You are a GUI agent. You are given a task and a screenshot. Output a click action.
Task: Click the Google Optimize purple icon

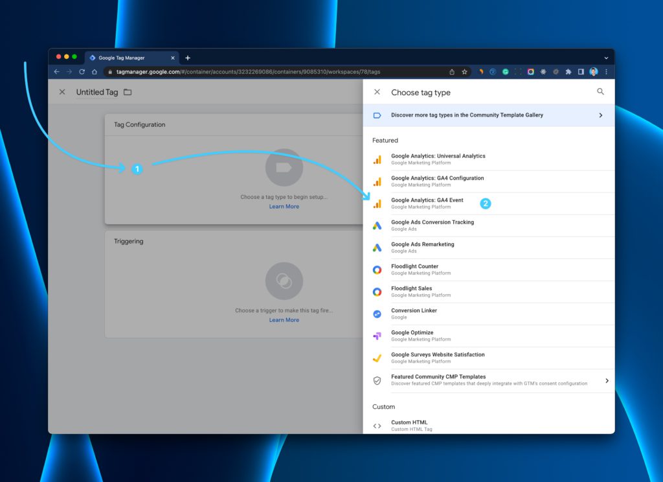377,336
